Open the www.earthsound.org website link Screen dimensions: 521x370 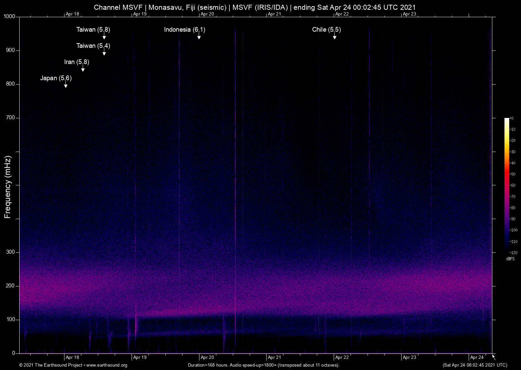(x=108, y=365)
